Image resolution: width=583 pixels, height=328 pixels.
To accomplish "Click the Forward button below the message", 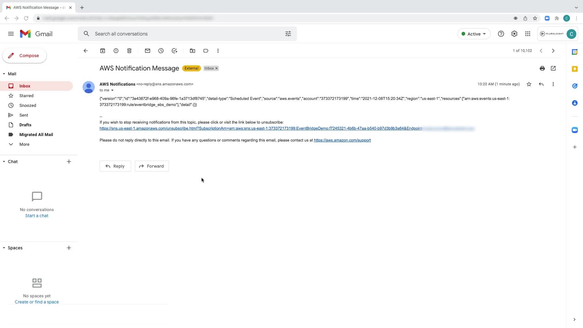I will tap(152, 166).
